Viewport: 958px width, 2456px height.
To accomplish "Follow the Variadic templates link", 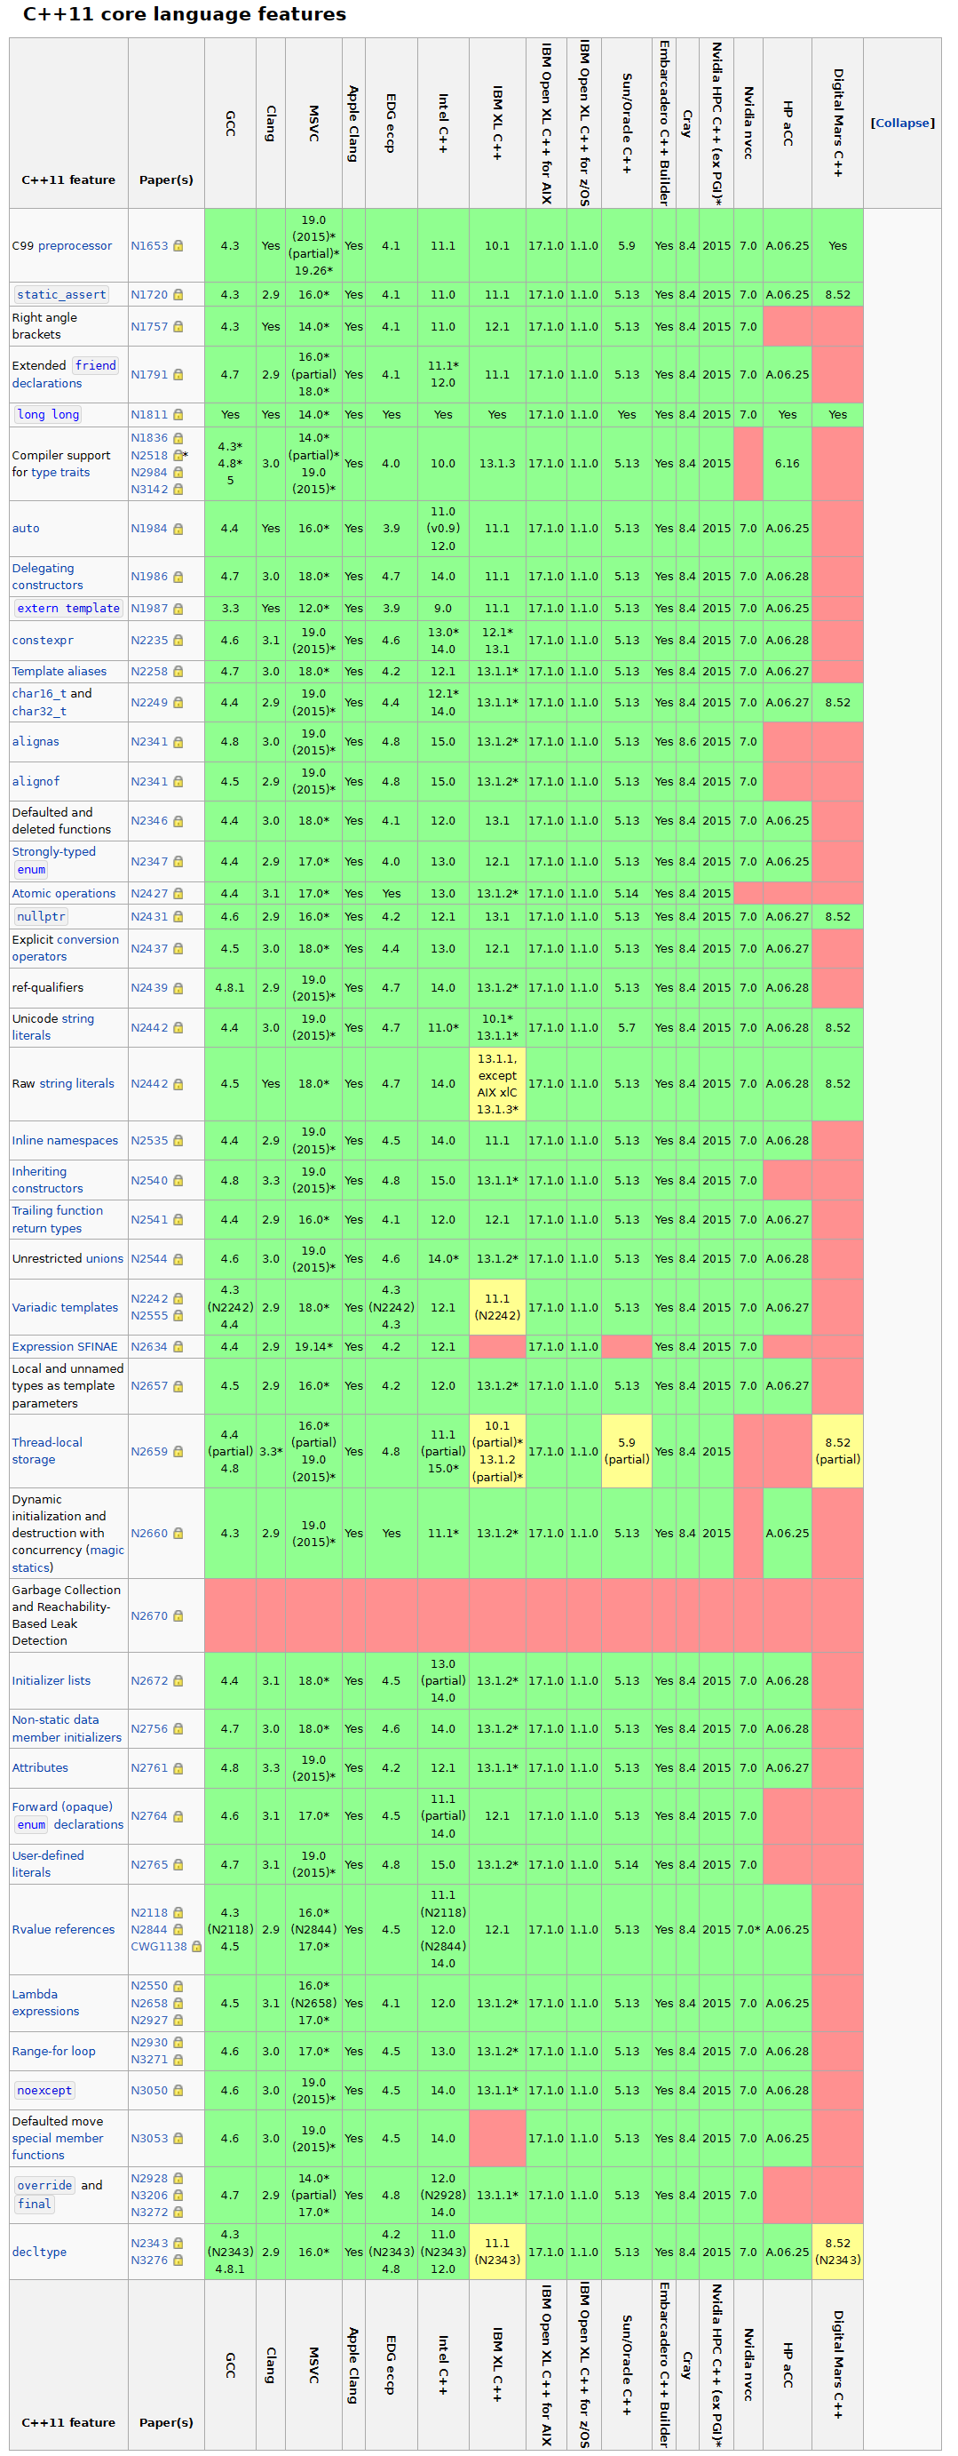I will tap(65, 1307).
